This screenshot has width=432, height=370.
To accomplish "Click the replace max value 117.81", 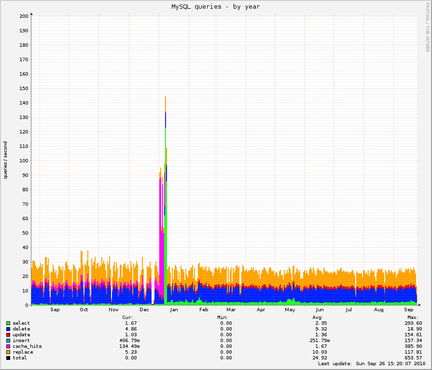I will (413, 352).
